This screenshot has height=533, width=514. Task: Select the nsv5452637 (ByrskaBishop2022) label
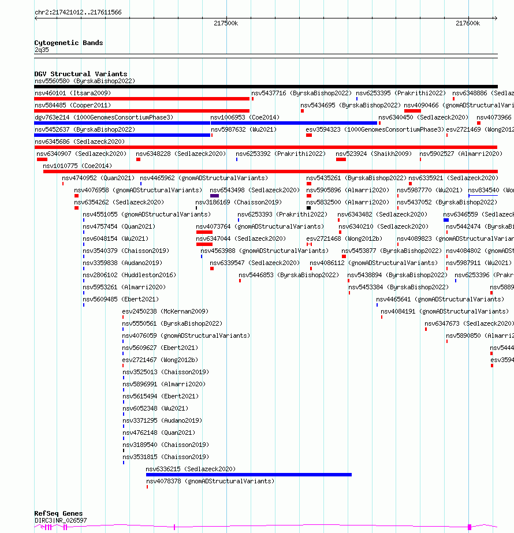click(x=85, y=129)
